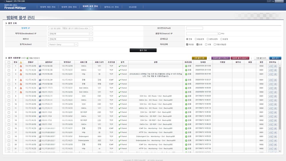Click the 목록 저장하기 link
The width and height of the screenshot is (286, 161).
[x=35, y=58]
